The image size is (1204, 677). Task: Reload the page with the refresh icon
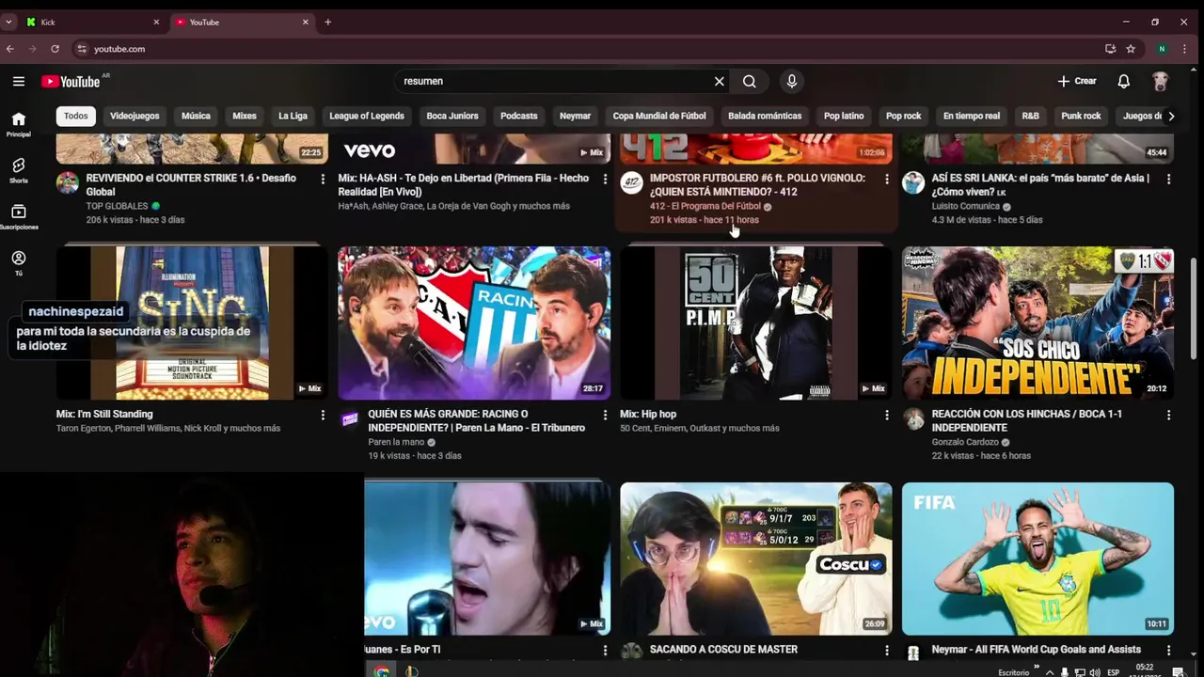pos(55,49)
